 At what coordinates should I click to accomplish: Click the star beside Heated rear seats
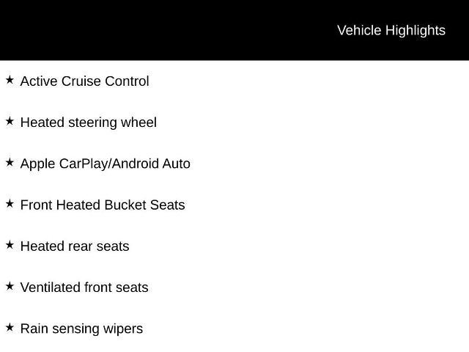coord(10,244)
